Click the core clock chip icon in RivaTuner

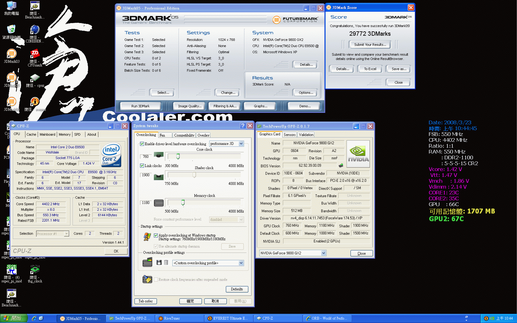tap(159, 155)
